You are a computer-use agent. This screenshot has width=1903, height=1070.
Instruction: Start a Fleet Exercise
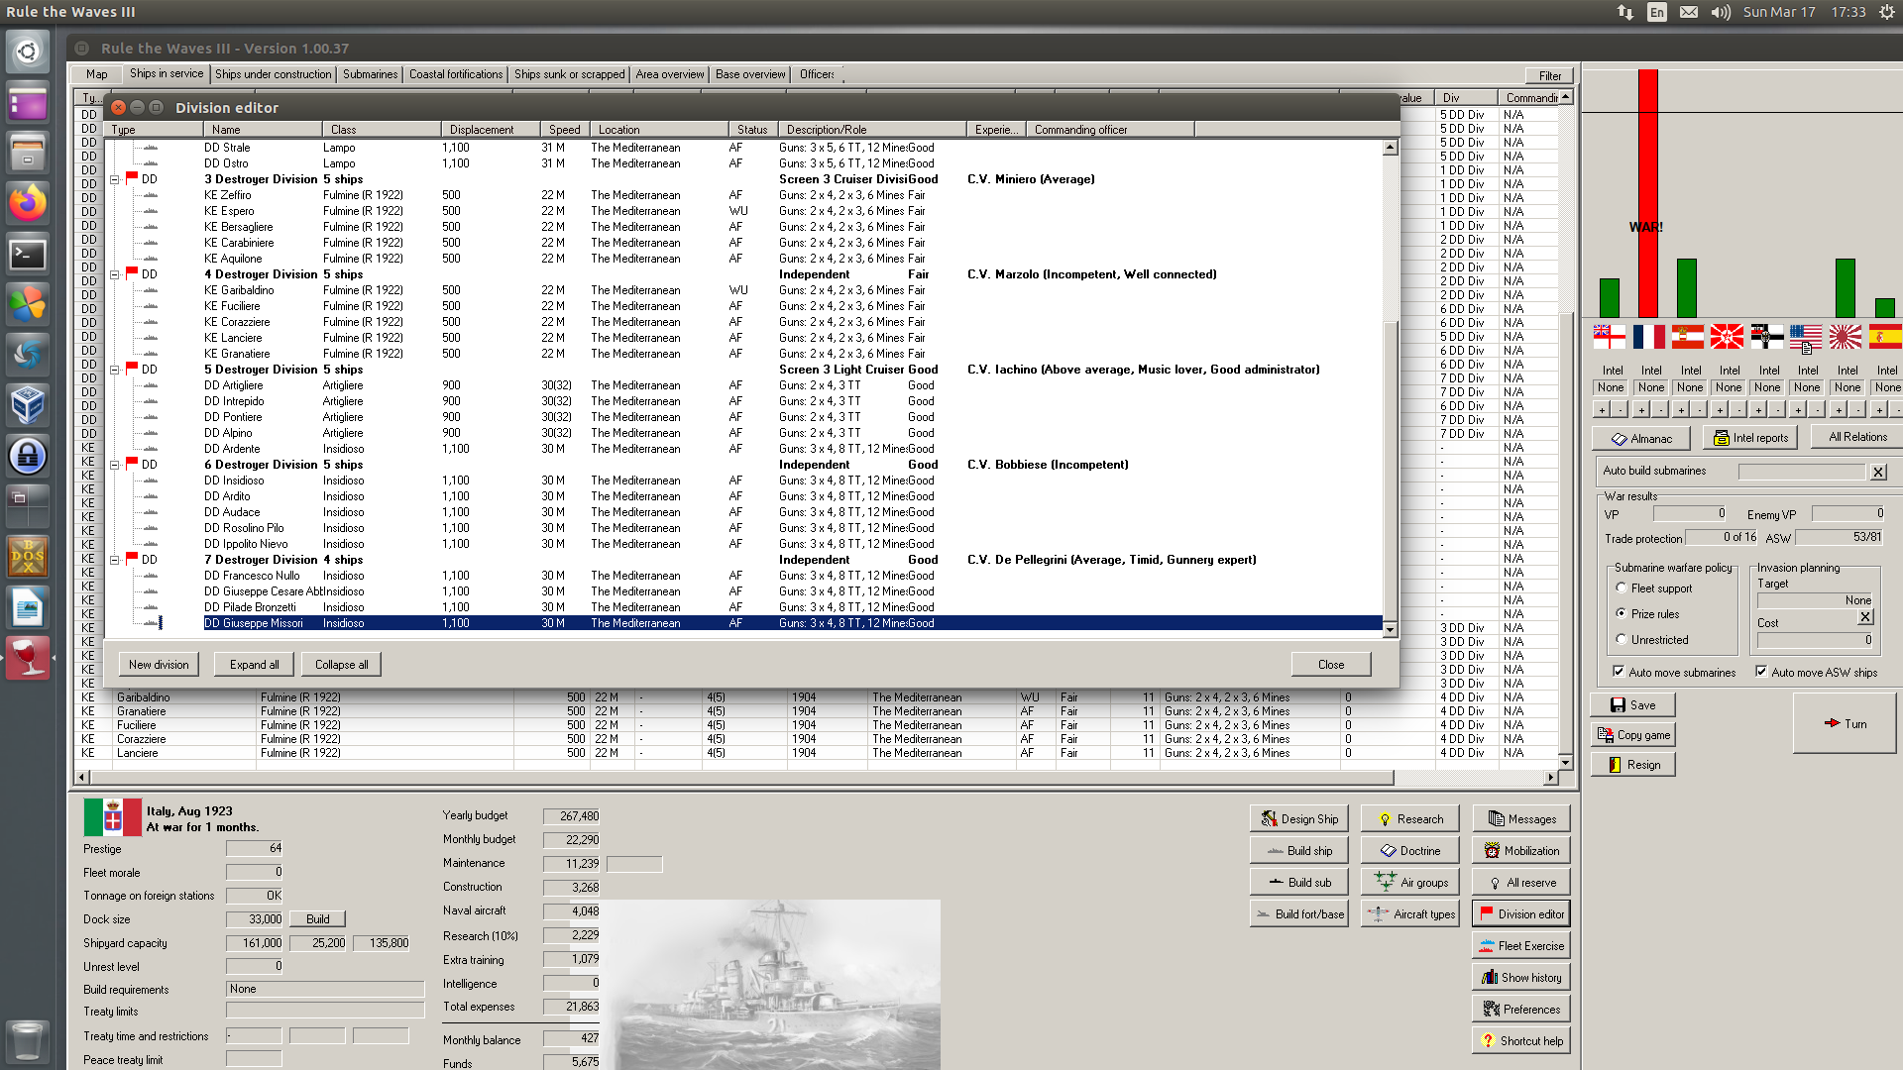(1520, 945)
